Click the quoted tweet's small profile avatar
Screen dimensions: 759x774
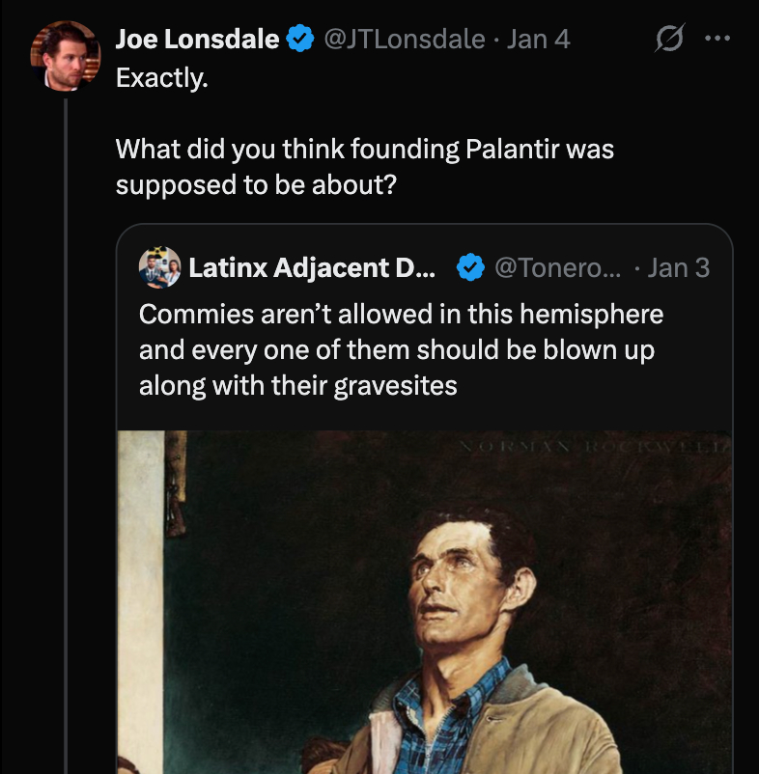[160, 266]
